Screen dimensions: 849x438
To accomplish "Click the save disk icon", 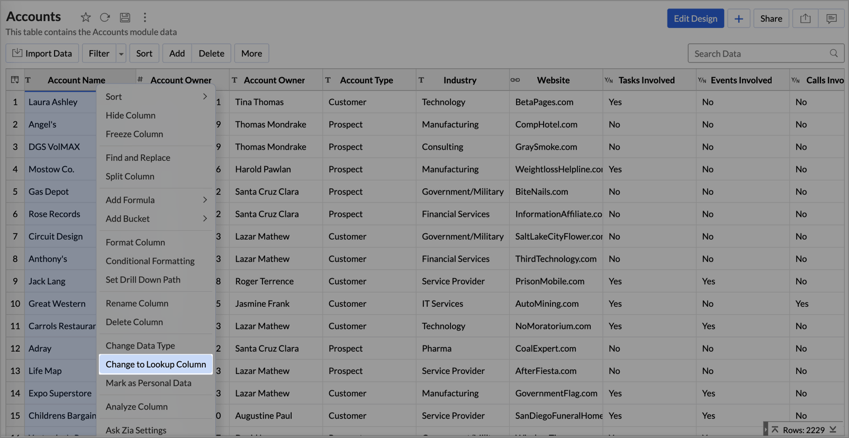I will [x=125, y=17].
